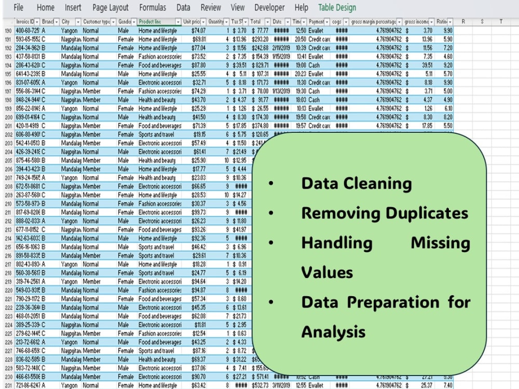Open the Help tab
Viewport: 519px width, 389px height.
coord(301,7)
